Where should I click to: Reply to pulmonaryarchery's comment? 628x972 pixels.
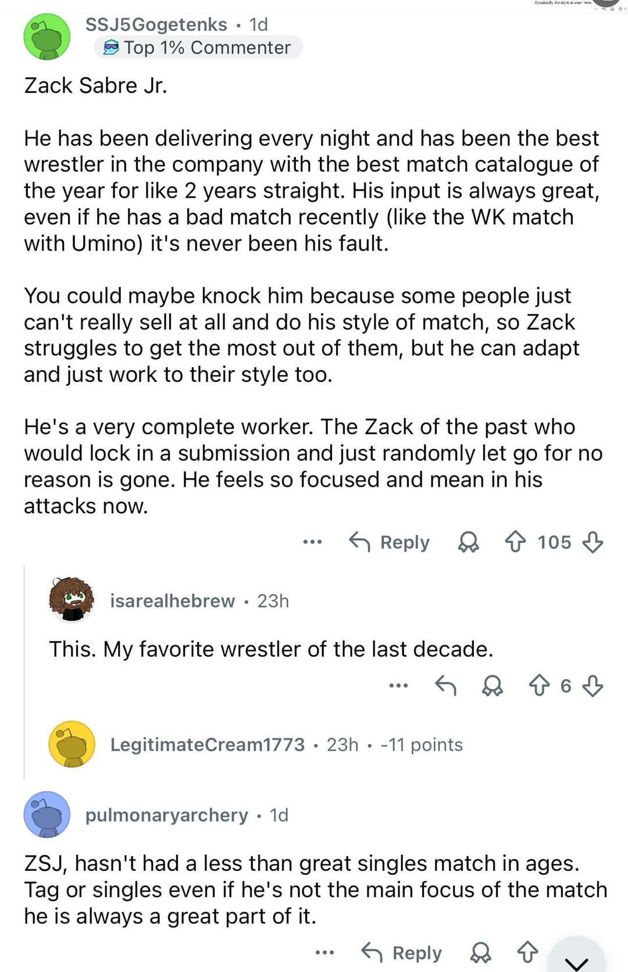click(x=402, y=953)
